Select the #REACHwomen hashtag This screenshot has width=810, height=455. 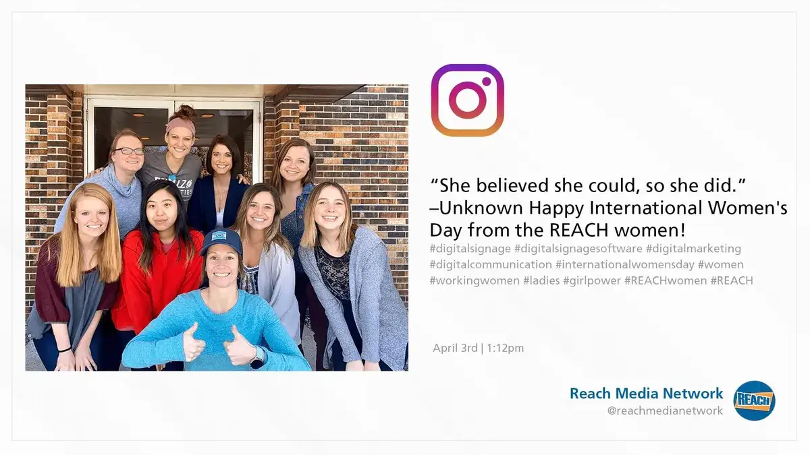pos(666,280)
